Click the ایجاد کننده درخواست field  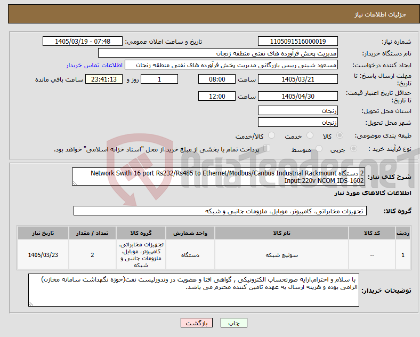[x=231, y=65]
